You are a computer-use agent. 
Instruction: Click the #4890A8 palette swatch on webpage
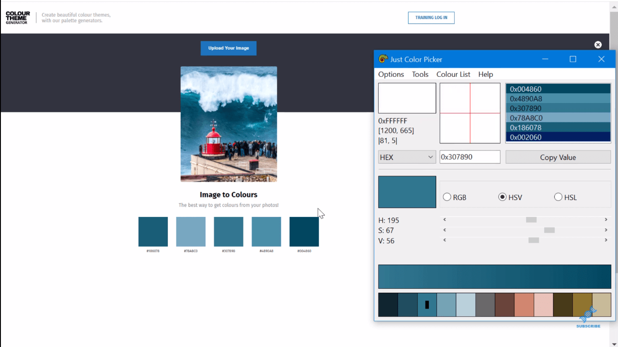[x=266, y=232]
